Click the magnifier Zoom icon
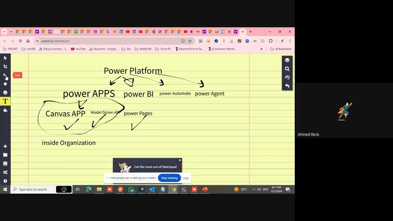 click(287, 69)
